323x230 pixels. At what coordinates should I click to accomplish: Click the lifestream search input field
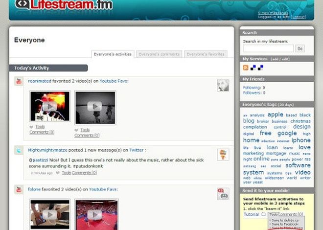coord(268,48)
